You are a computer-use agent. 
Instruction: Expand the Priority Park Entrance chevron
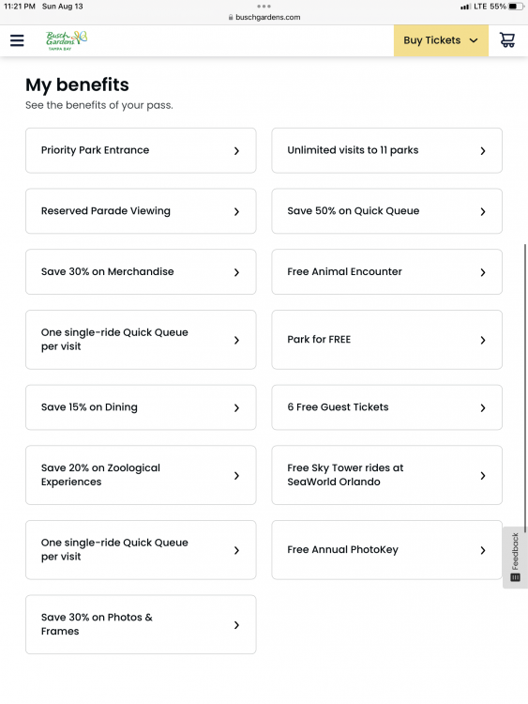[x=236, y=151]
